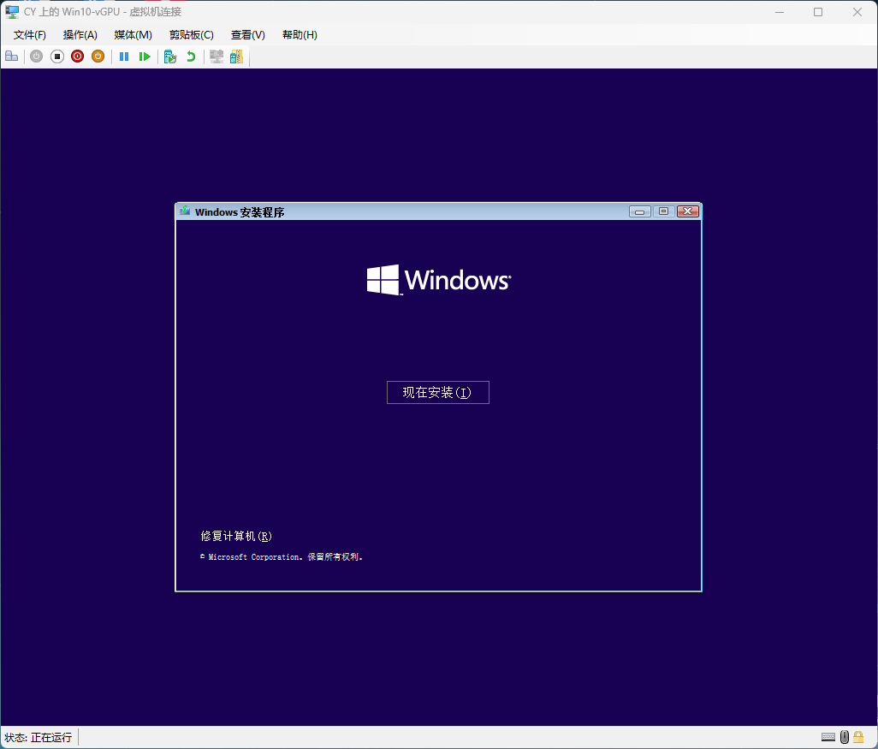Image resolution: width=878 pixels, height=749 pixels.
Task: Click the 修复计算机(R) link
Action: [x=236, y=537]
